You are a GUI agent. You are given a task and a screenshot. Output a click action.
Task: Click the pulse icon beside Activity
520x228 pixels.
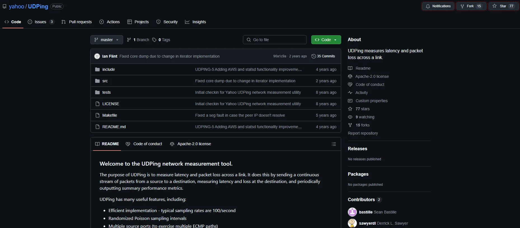[x=350, y=93]
